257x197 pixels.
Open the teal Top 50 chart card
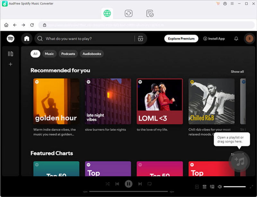57,169
